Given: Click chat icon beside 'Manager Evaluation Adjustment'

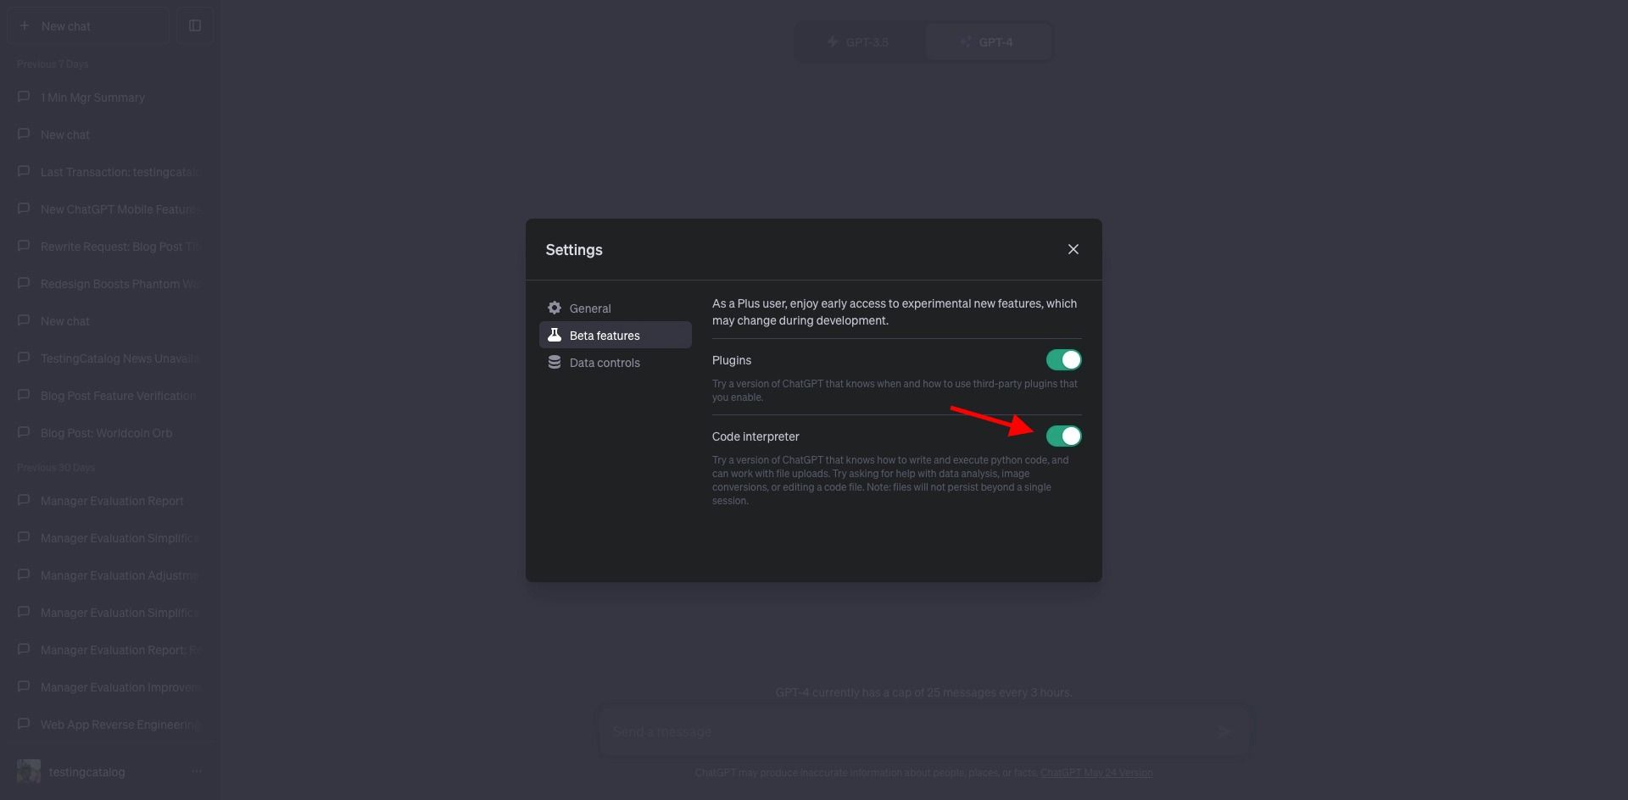Looking at the screenshot, I should click(x=24, y=575).
